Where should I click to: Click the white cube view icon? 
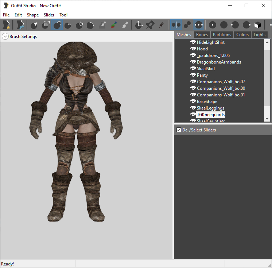coord(258,25)
